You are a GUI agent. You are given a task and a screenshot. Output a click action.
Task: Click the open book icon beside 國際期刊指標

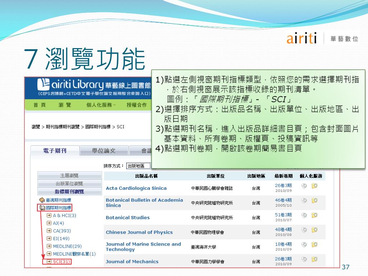(x=42, y=208)
